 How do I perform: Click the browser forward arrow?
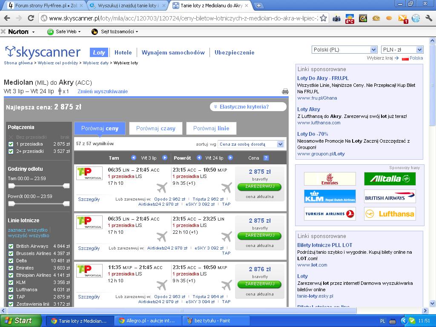(x=19, y=18)
